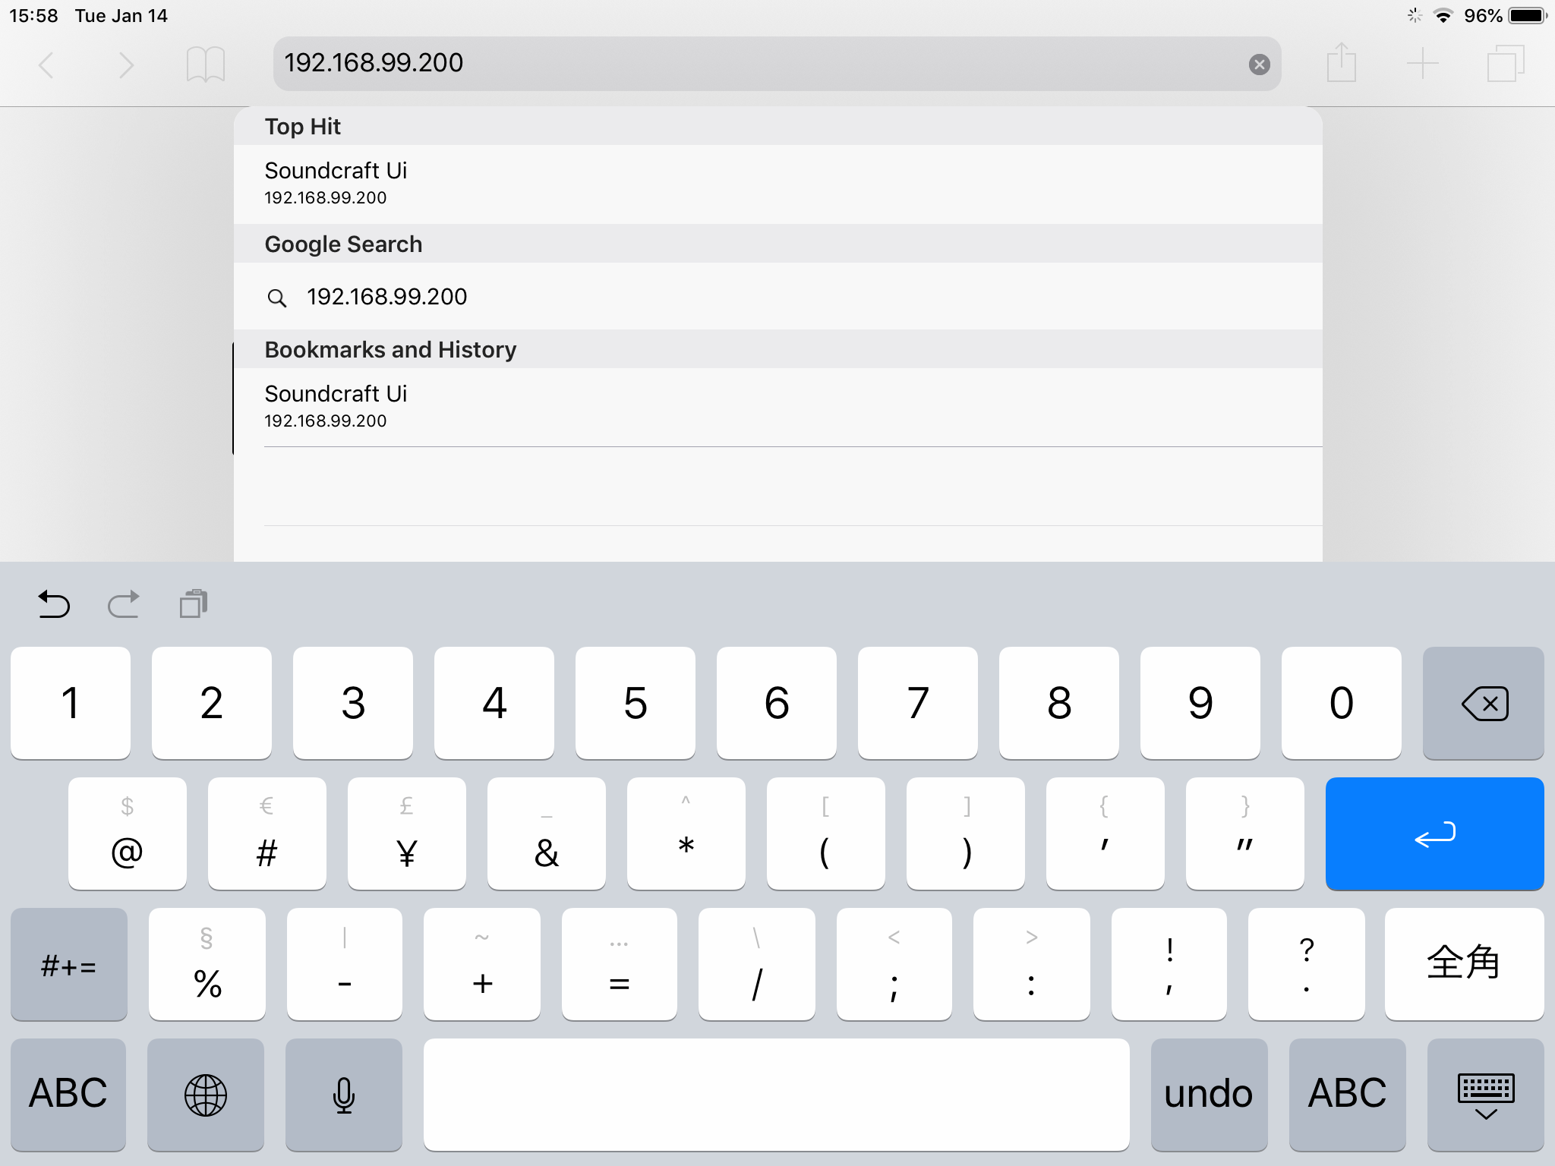The image size is (1555, 1166).
Task: Tap the & ampersand key
Action: pyautogui.click(x=547, y=834)
